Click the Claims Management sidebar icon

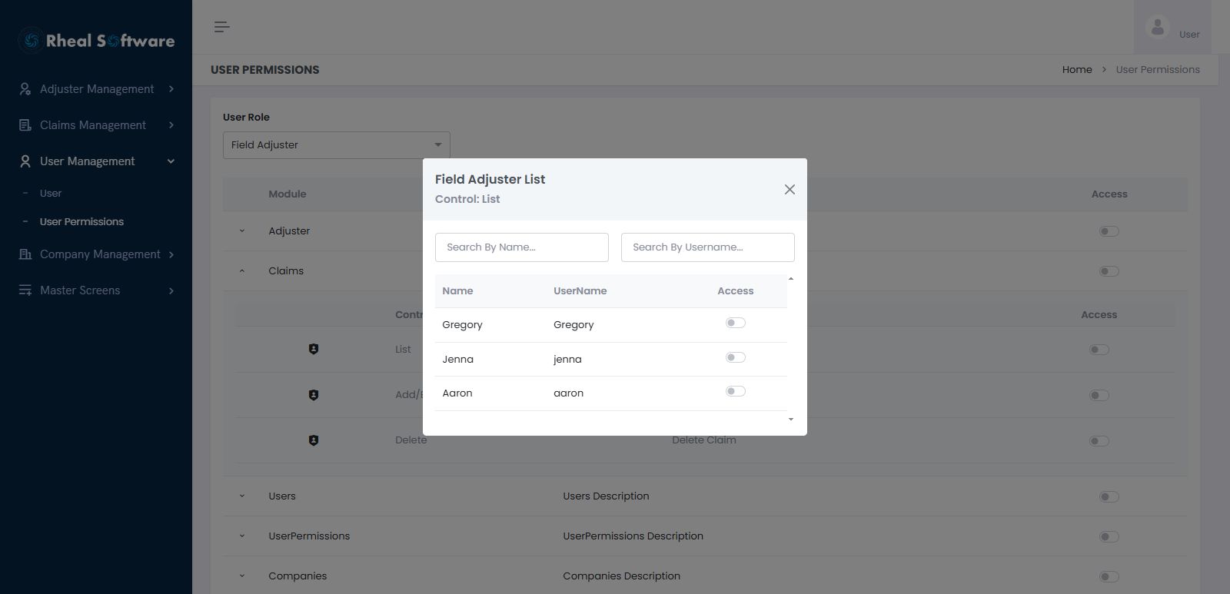(25, 125)
